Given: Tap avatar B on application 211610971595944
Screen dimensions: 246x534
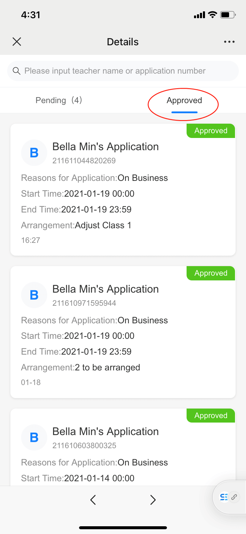Looking at the screenshot, I should [x=34, y=295].
